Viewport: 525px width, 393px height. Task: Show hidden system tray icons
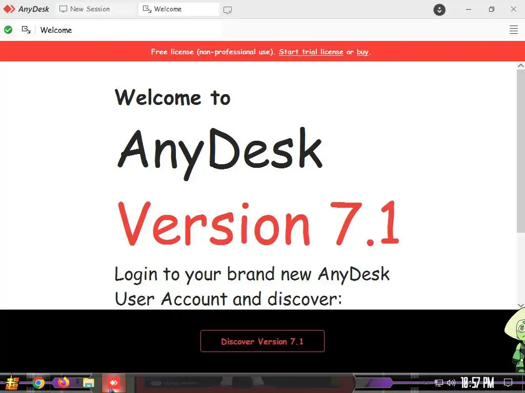[426, 383]
